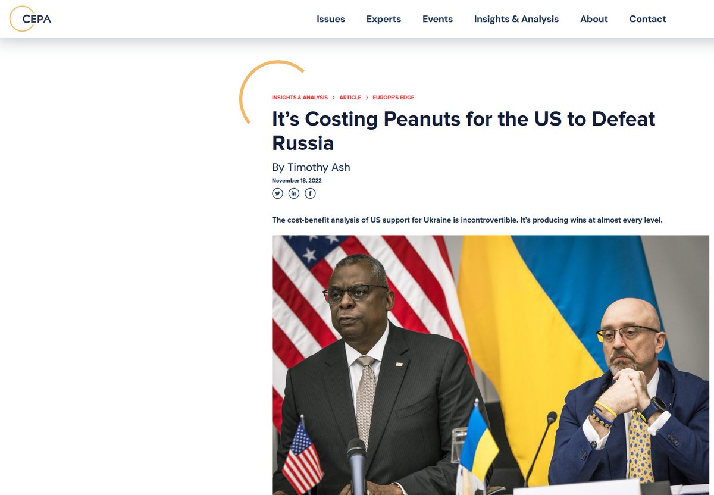Open the Events menu

(437, 19)
